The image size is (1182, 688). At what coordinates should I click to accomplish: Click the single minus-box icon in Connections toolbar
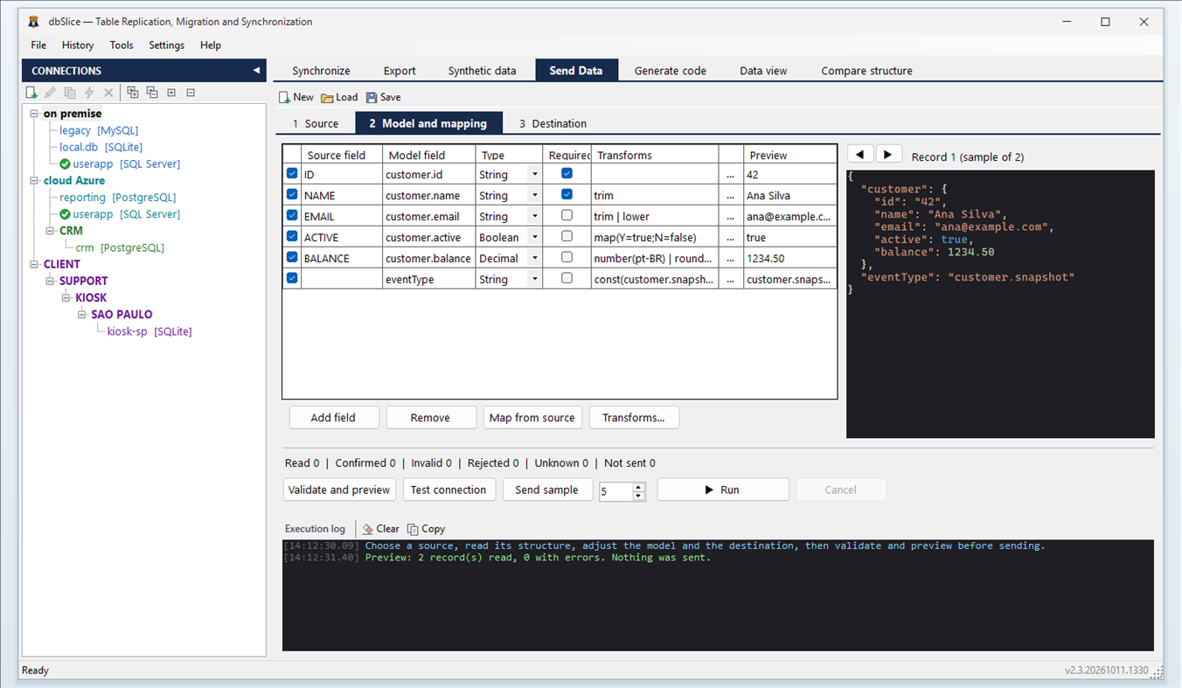pos(191,93)
